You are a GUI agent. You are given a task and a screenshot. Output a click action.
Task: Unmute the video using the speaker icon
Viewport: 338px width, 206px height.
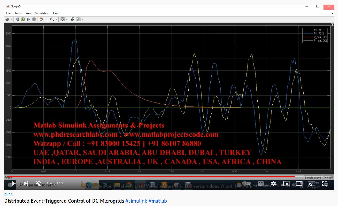pyautogui.click(x=39, y=183)
